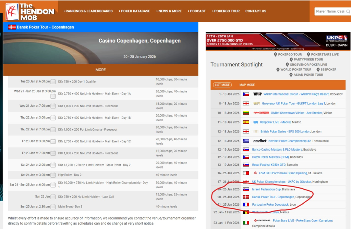Open Dansk Poker Tour - Copenhagen spotlight link
The image size is (351, 229).
(273, 197)
